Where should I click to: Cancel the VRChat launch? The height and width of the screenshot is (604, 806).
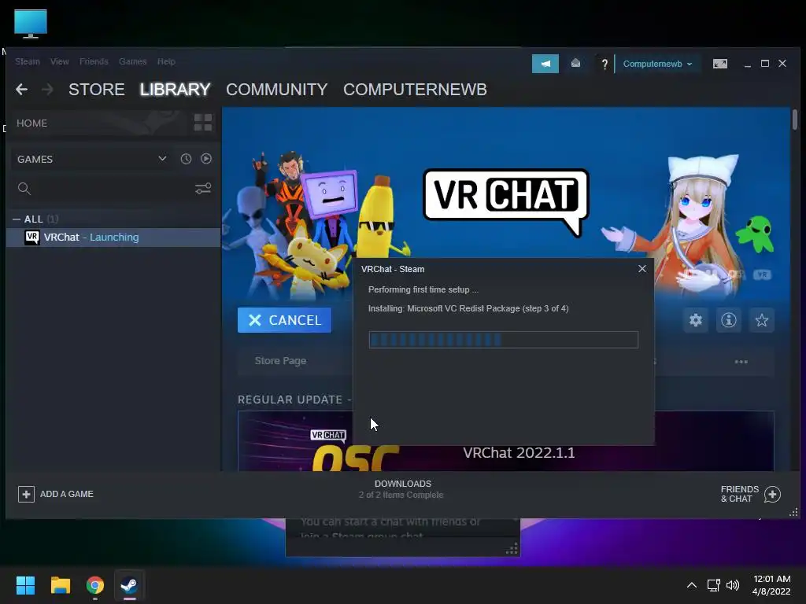pyautogui.click(x=284, y=320)
